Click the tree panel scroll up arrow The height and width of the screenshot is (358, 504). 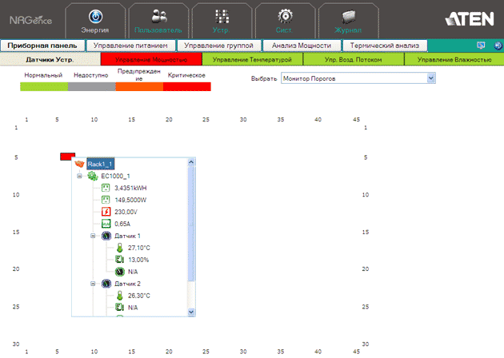[191, 161]
